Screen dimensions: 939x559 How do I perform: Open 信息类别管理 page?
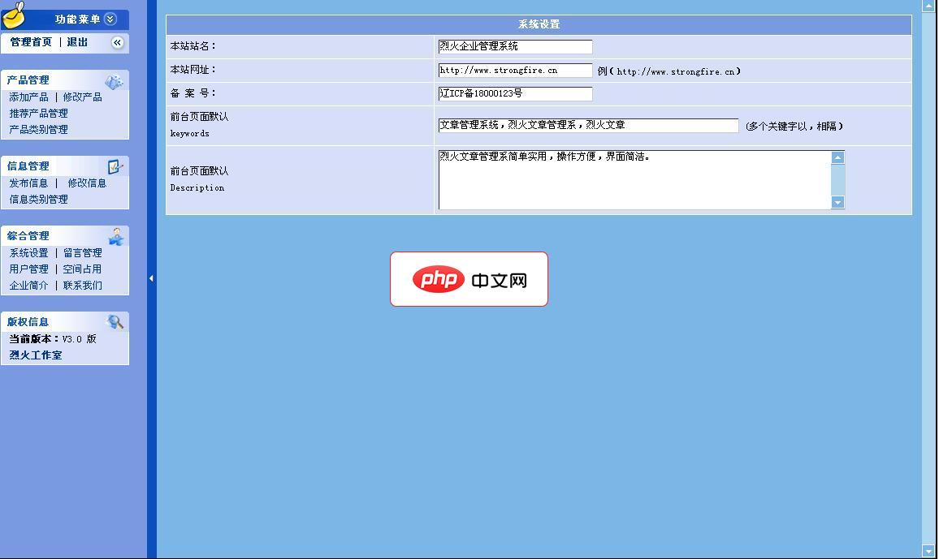click(38, 199)
